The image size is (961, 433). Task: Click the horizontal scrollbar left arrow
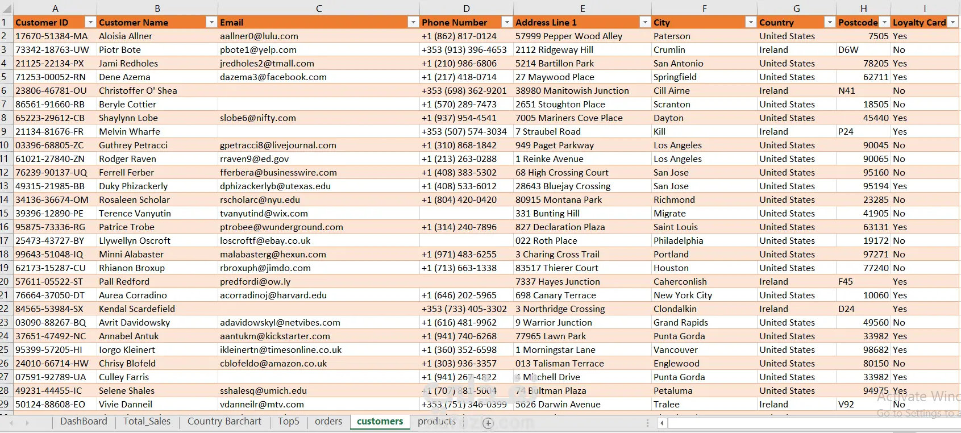tap(662, 423)
